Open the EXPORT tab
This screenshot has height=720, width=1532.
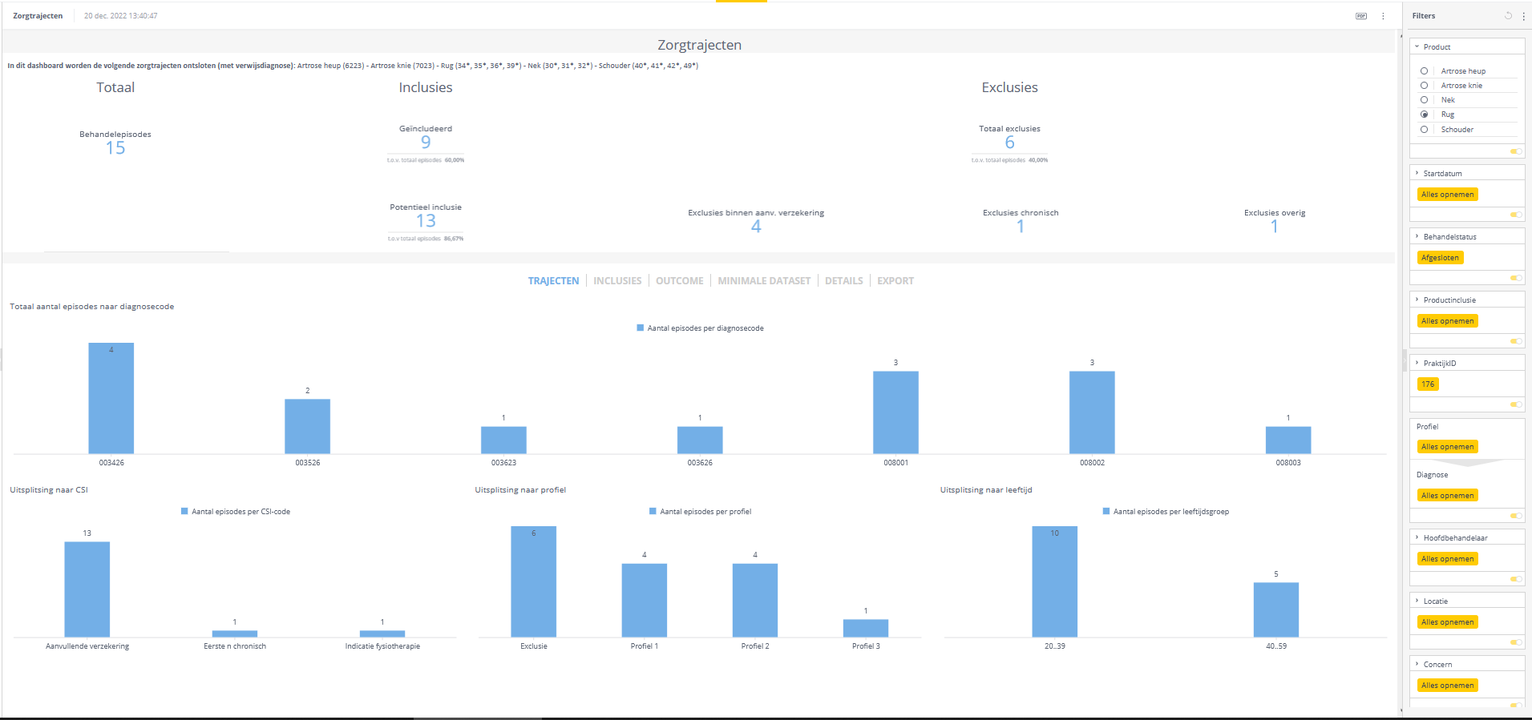point(895,281)
